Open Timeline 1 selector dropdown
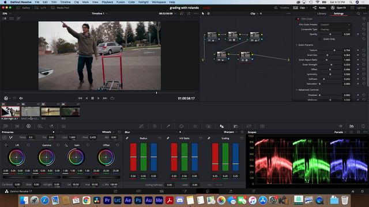The image size is (369, 207). pyautogui.click(x=100, y=14)
